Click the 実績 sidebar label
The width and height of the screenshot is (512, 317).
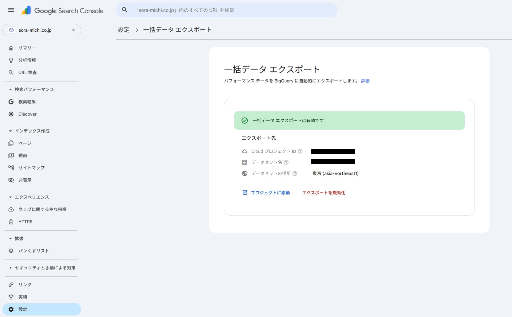pos(23,297)
